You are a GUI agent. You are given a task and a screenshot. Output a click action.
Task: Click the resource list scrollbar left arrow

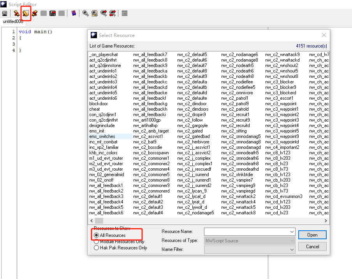[x=92, y=221]
